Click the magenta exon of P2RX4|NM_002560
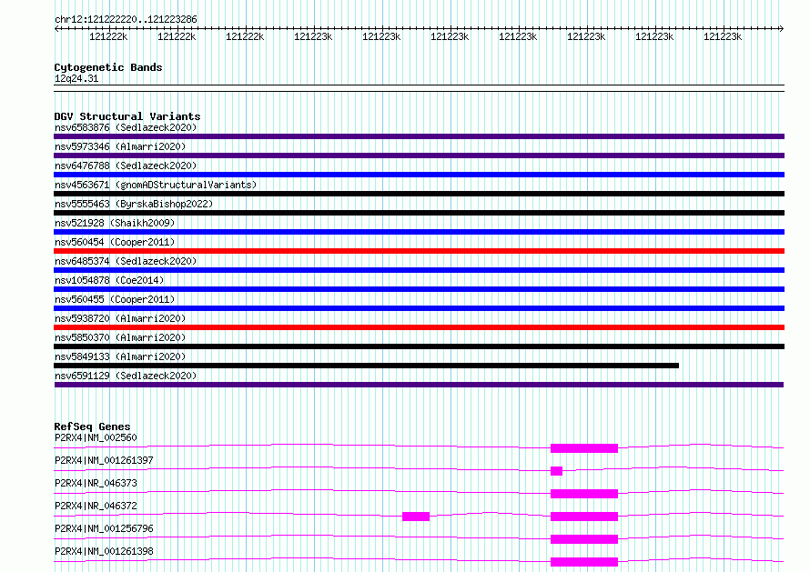Viewport: 810px width, 572px height. click(x=584, y=448)
